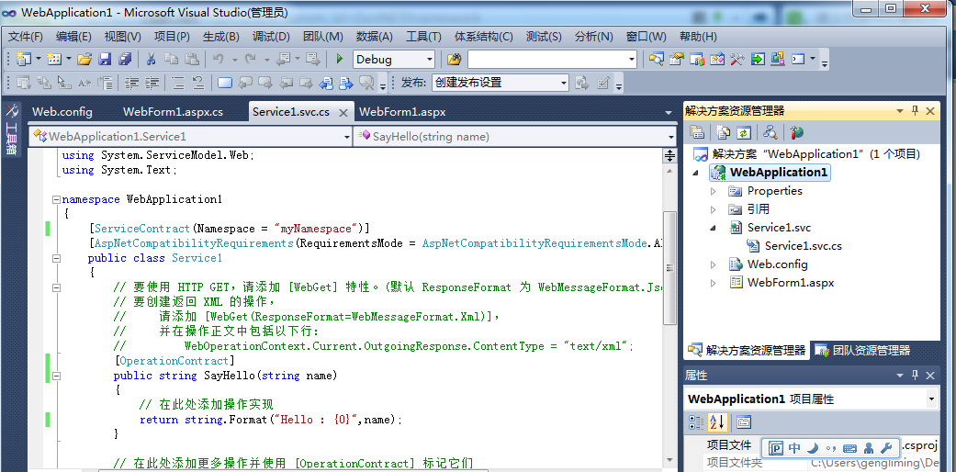
Task: Click the Redo arrow icon
Action: click(251, 59)
